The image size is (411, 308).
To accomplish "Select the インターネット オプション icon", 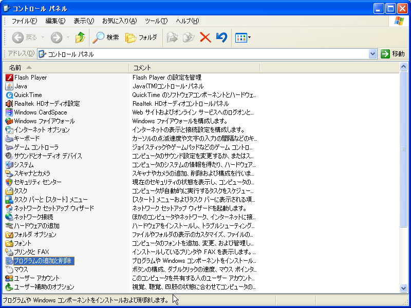I will [x=9, y=130].
